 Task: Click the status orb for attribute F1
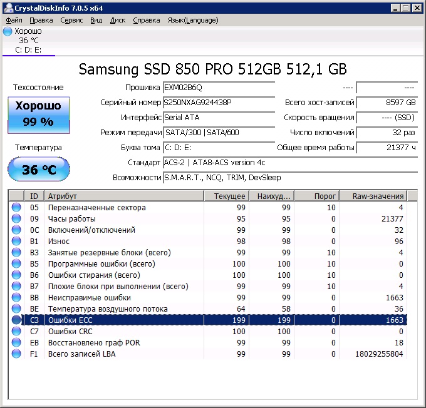[16, 354]
